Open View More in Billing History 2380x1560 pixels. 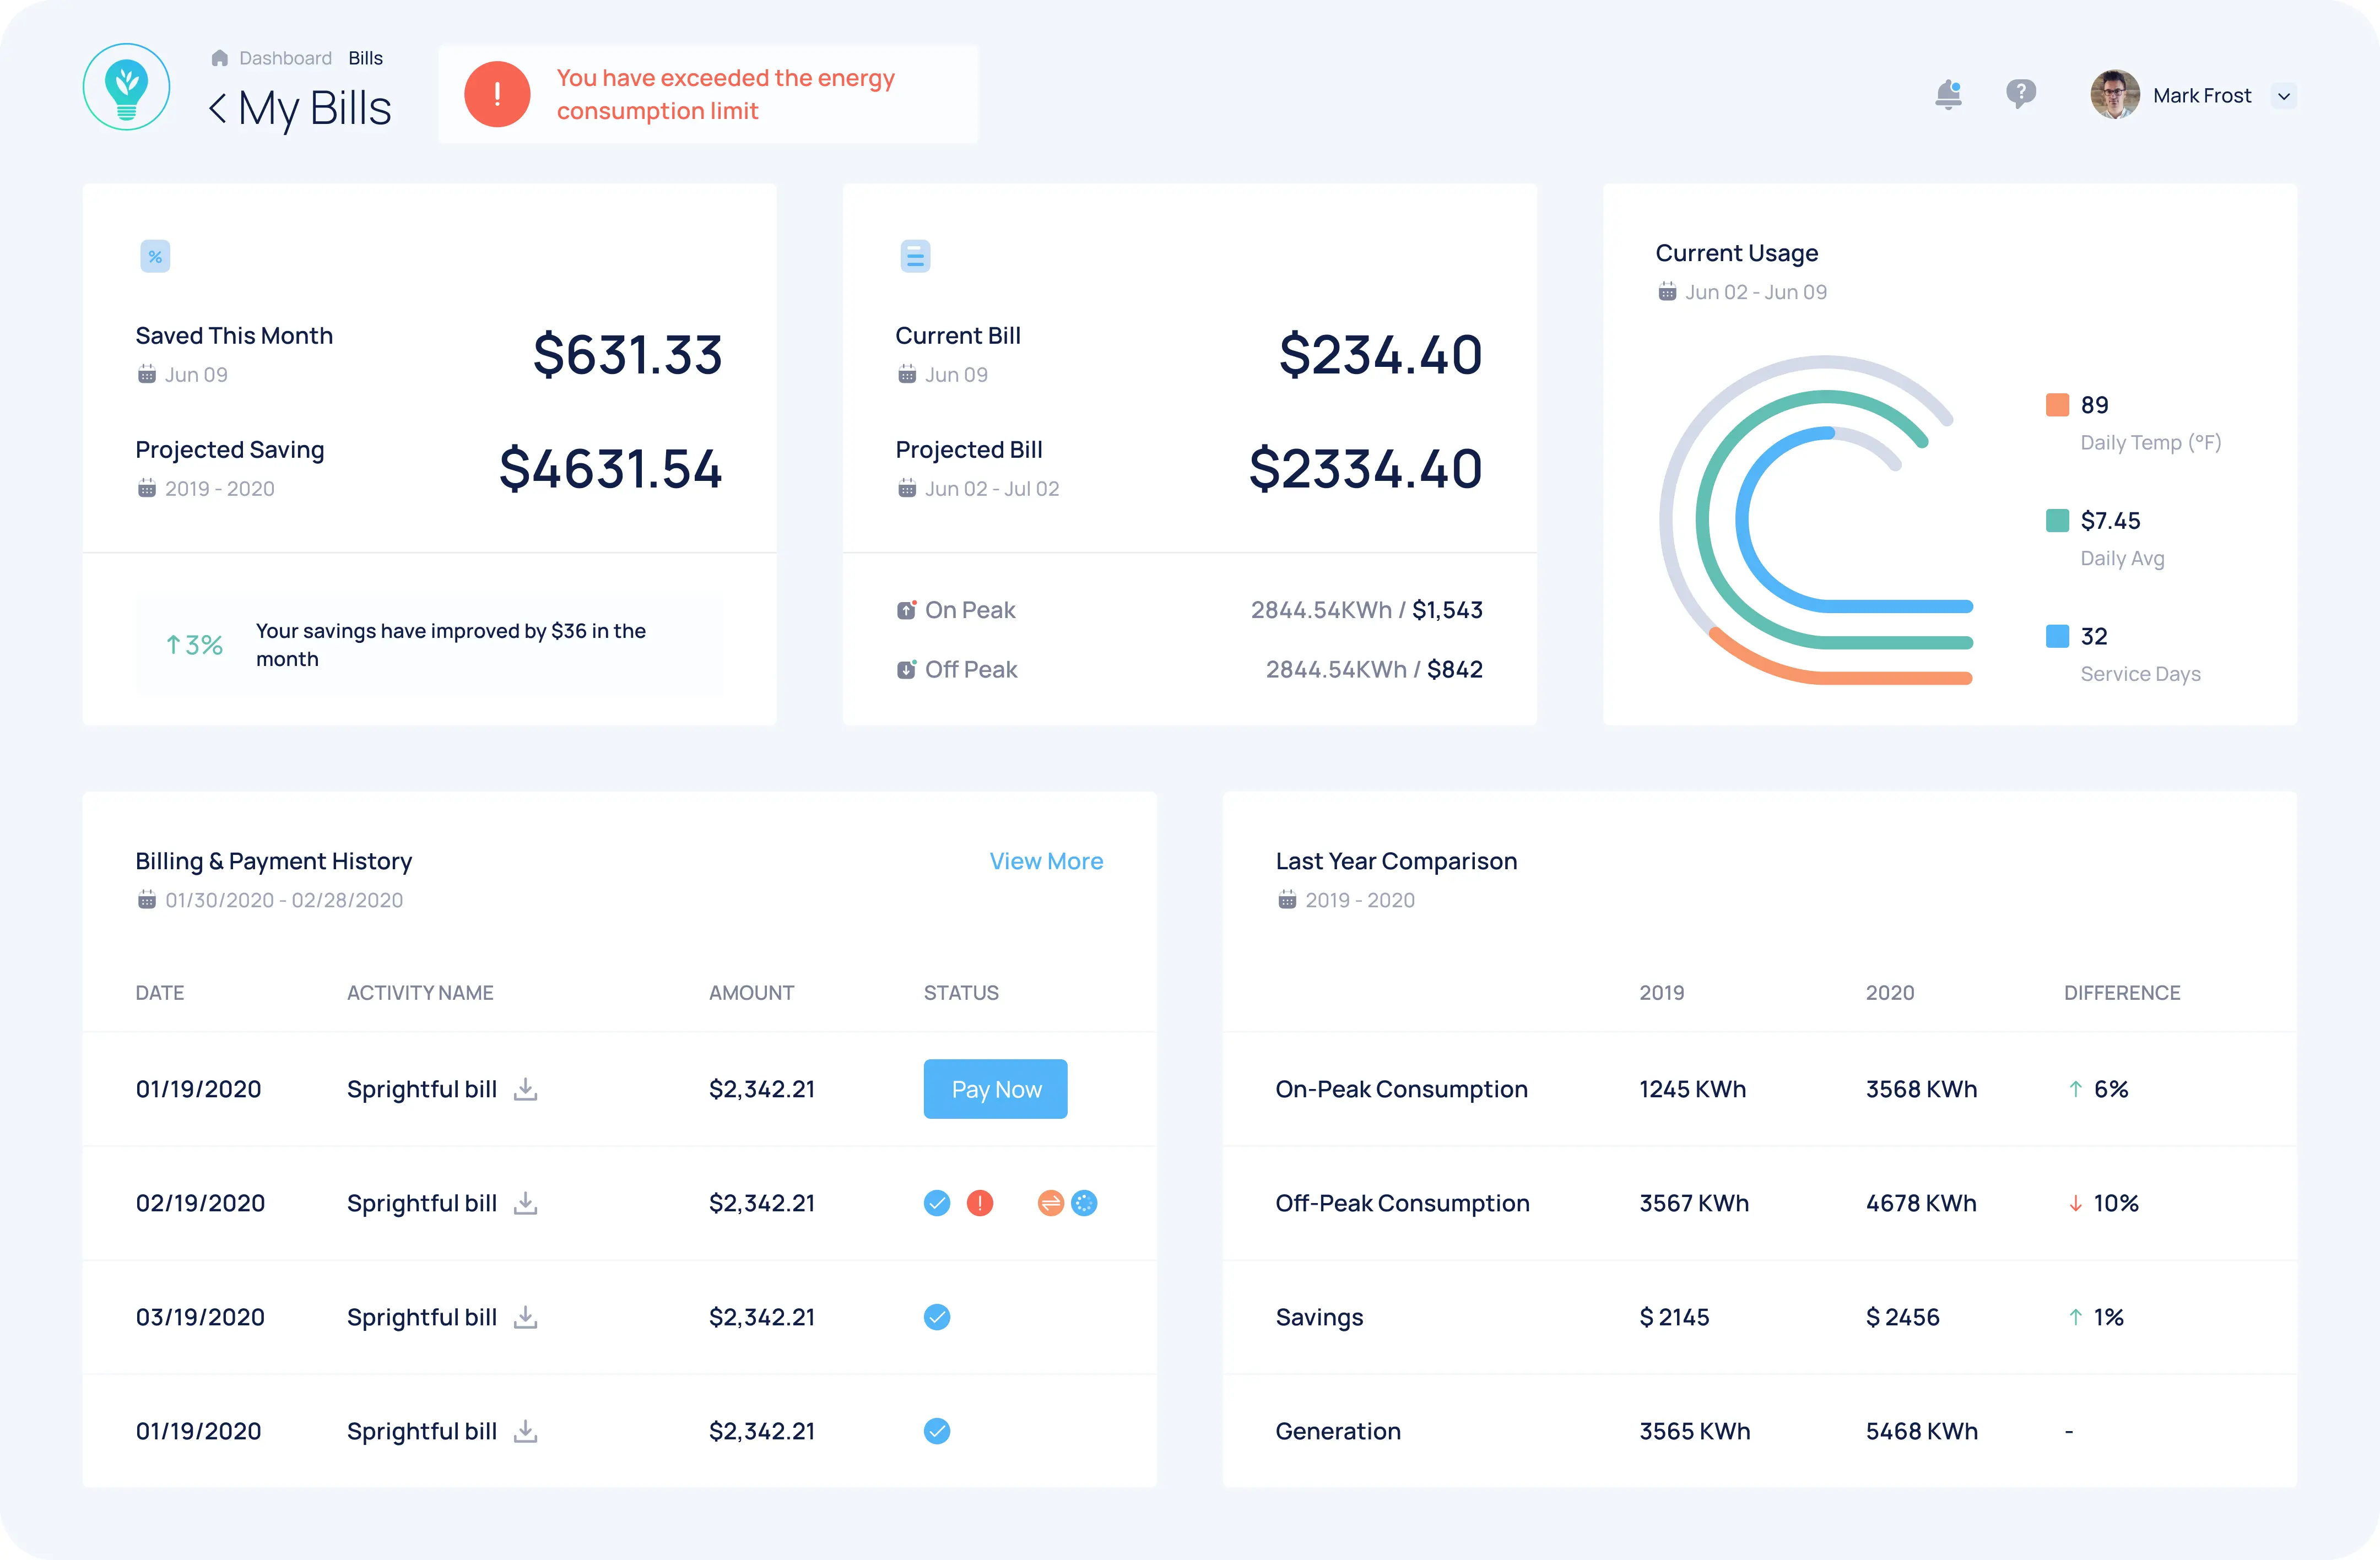(1046, 860)
